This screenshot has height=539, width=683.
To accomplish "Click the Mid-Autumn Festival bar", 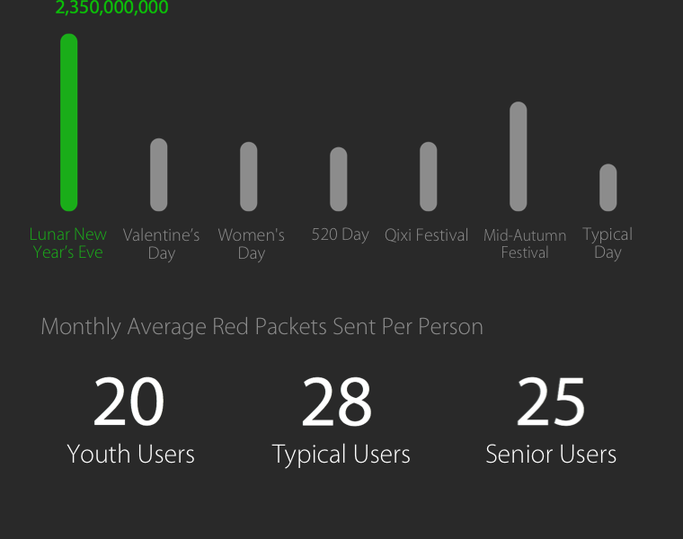I will [518, 156].
